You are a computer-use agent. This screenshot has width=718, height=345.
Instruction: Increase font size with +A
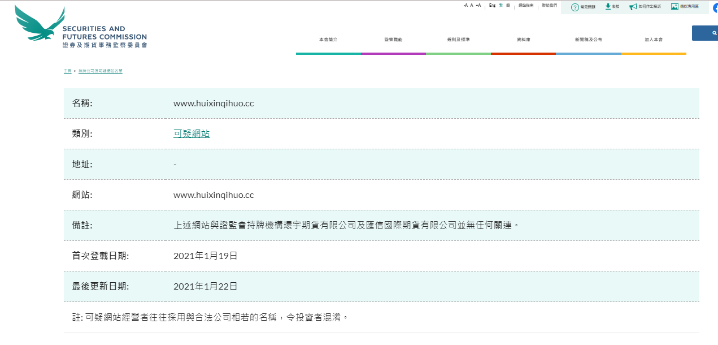tap(478, 5)
